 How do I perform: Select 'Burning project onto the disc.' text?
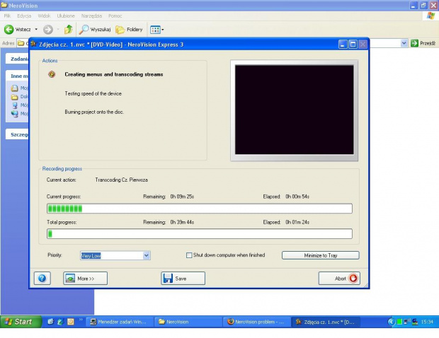tap(94, 112)
